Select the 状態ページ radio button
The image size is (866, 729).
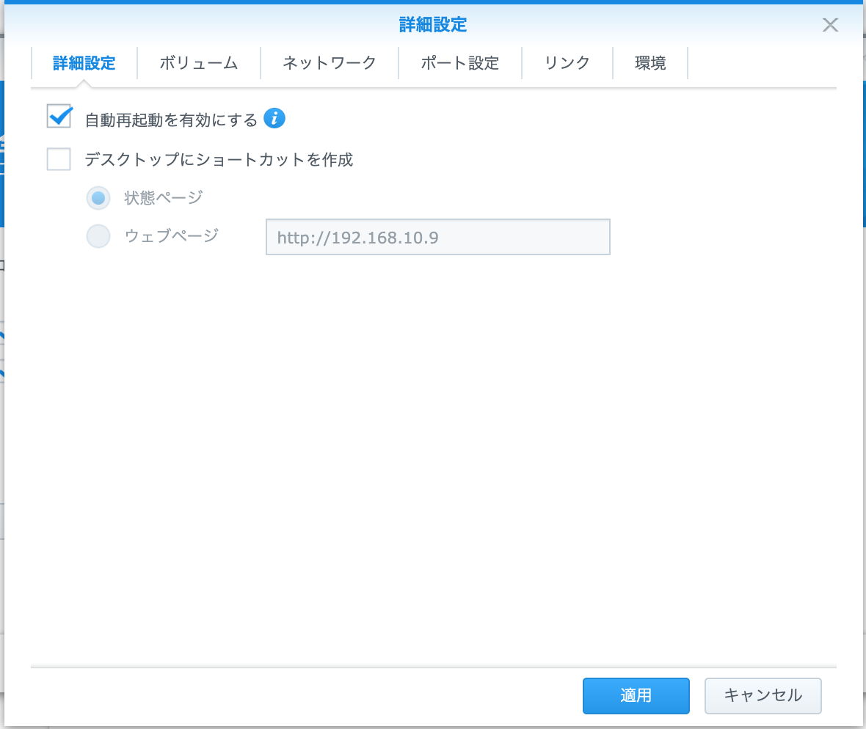pos(98,197)
